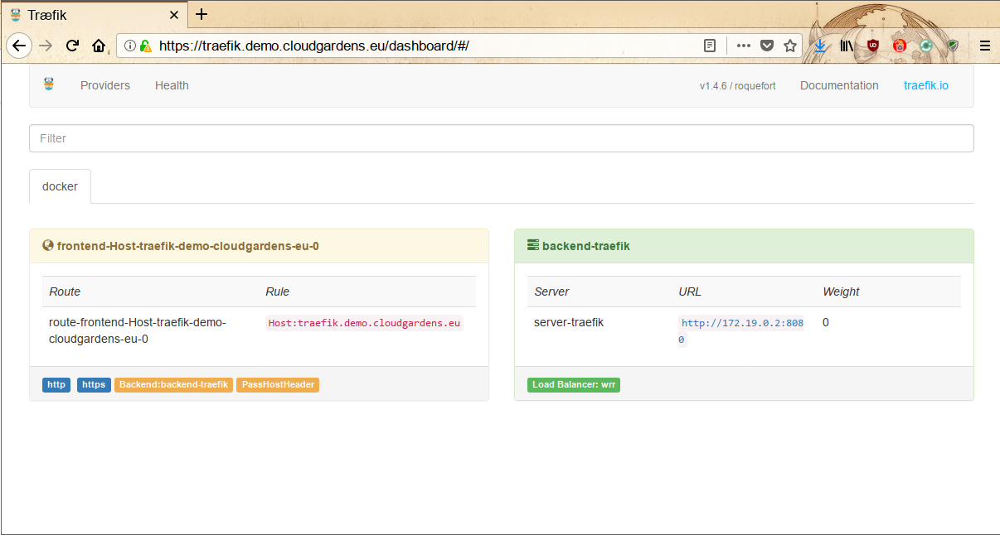Viewport: 1000px width, 535px height.
Task: Open the Documentation link
Action: (x=839, y=85)
